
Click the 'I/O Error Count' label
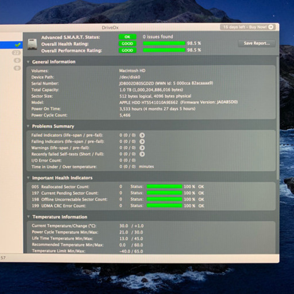pos(47,160)
